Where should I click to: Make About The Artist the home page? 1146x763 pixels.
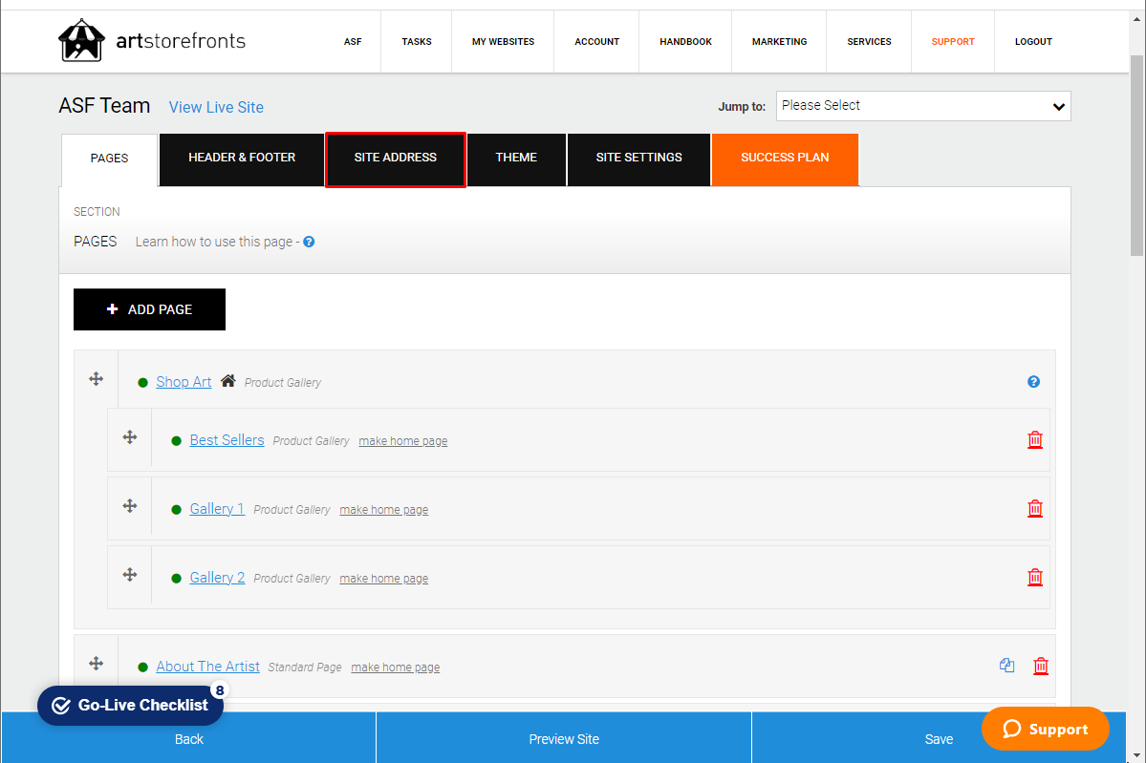click(396, 668)
